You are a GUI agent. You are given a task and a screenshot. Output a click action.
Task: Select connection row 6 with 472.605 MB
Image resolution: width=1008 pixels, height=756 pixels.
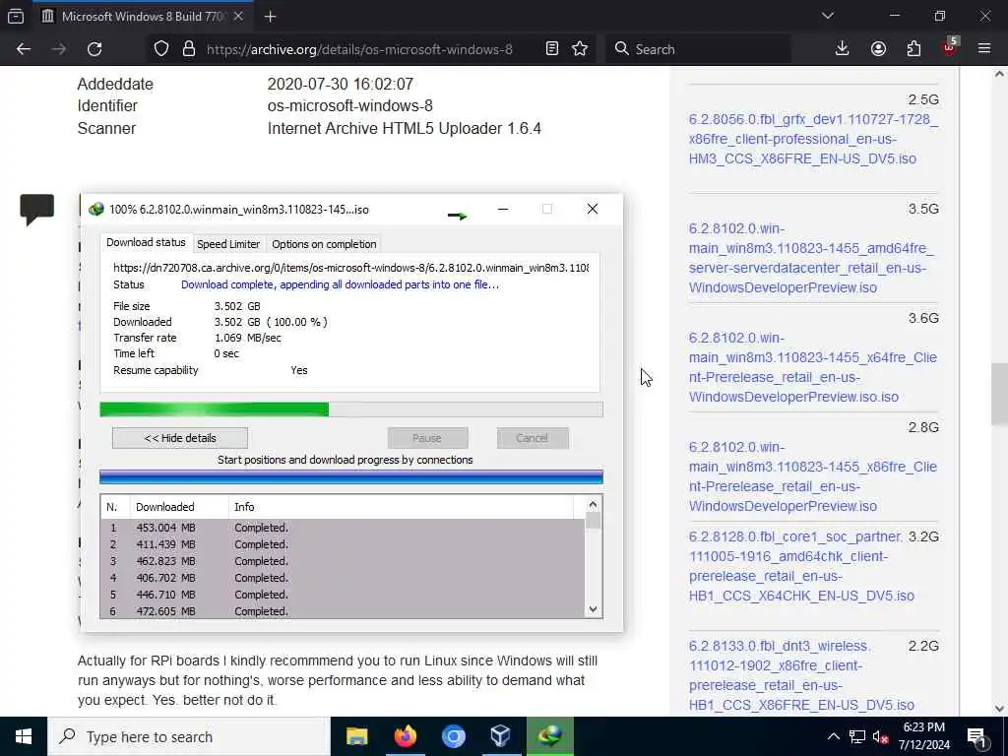pyautogui.click(x=344, y=610)
